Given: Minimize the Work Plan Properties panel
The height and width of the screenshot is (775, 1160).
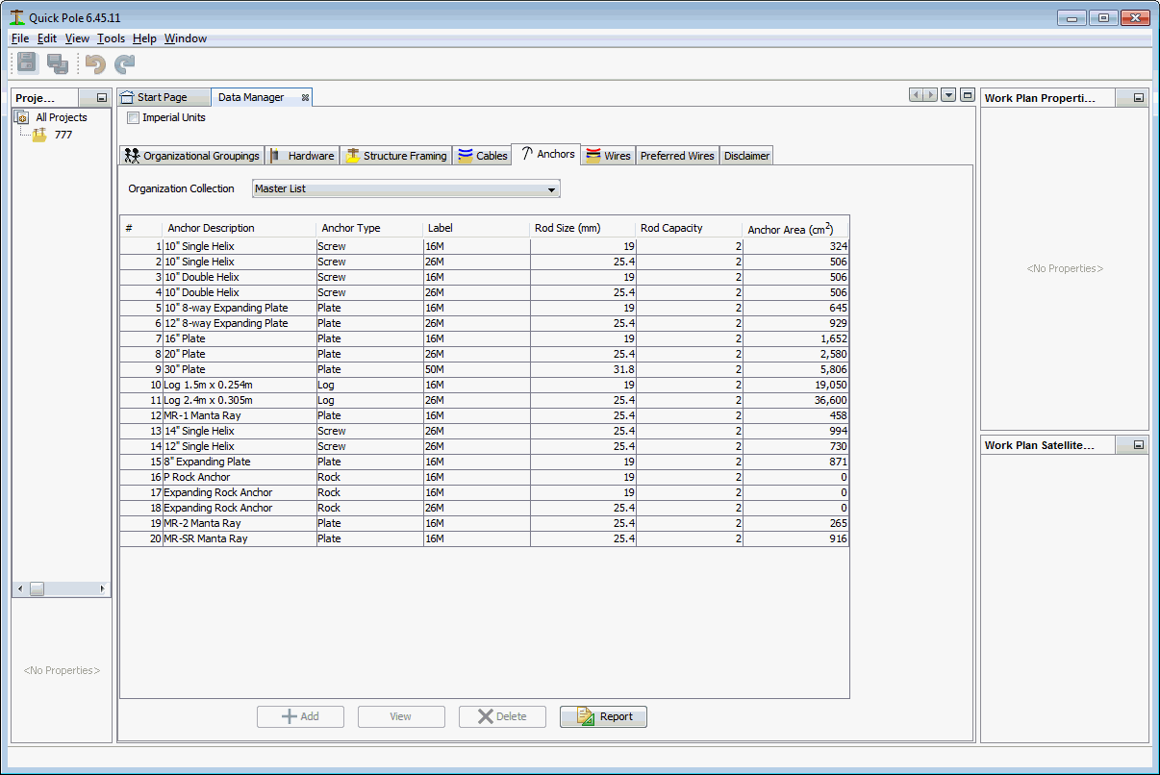Looking at the screenshot, I should coord(1139,98).
